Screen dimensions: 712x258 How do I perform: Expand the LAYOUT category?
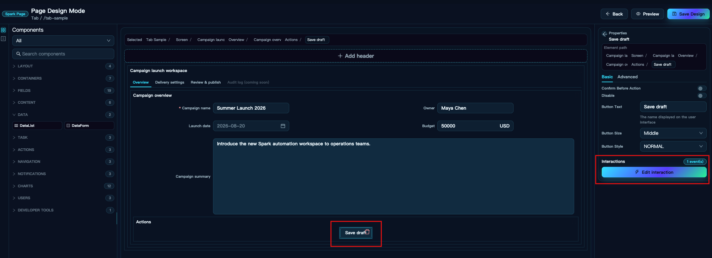coord(63,66)
